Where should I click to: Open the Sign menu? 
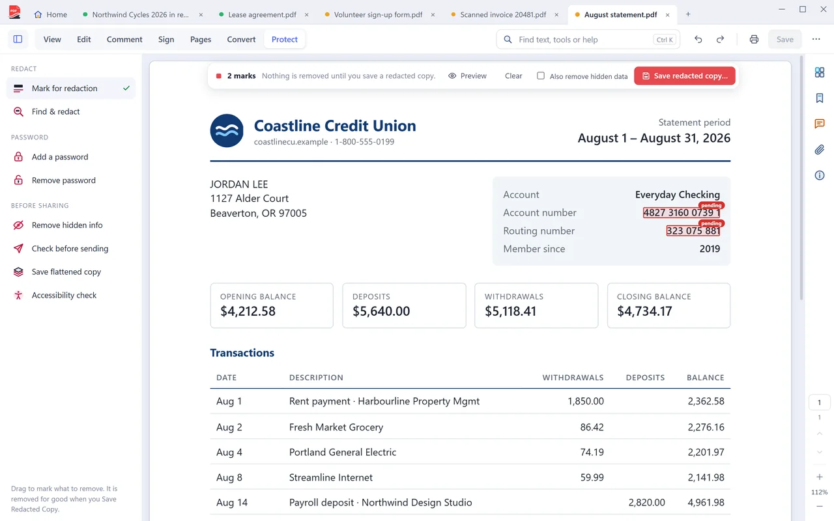(x=166, y=39)
